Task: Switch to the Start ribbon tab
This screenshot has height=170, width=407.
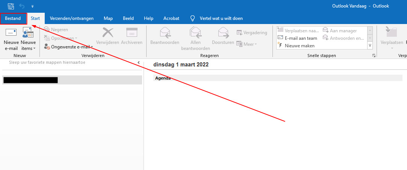Action: [x=35, y=18]
